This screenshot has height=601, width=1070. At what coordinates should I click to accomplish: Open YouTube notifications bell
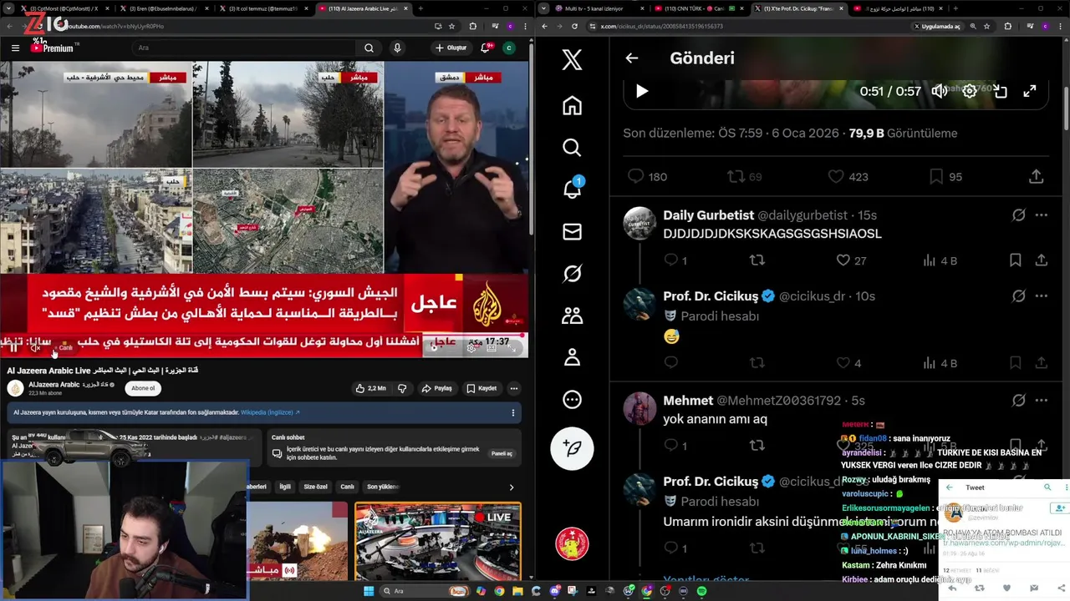485,48
